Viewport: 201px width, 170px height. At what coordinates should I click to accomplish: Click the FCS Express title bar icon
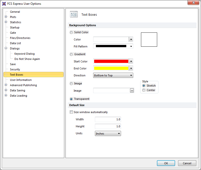click(x=4, y=4)
